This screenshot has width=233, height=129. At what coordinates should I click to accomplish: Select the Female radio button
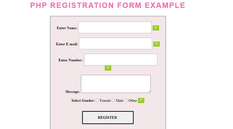tap(97, 100)
